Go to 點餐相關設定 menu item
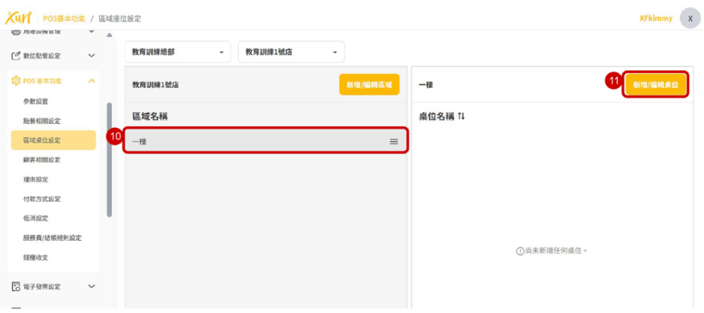Image resolution: width=704 pixels, height=313 pixels. pyautogui.click(x=41, y=120)
